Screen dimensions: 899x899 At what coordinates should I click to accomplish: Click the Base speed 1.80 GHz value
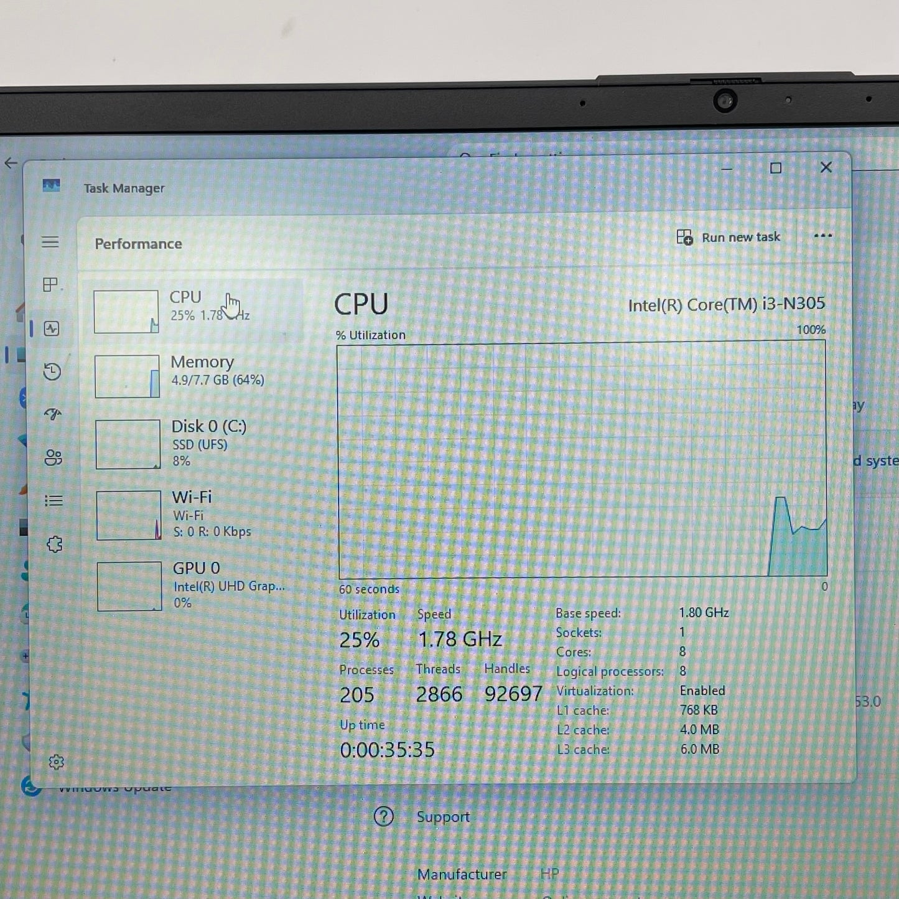(704, 612)
